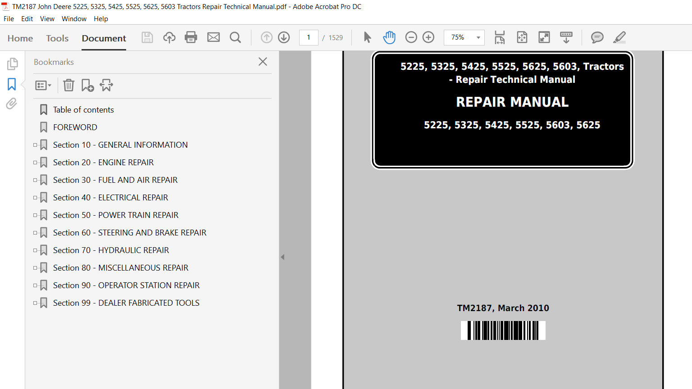This screenshot has height=389, width=692.
Task: Open Section 20 - ENGINE REPAIR bookmark
Action: (x=103, y=163)
